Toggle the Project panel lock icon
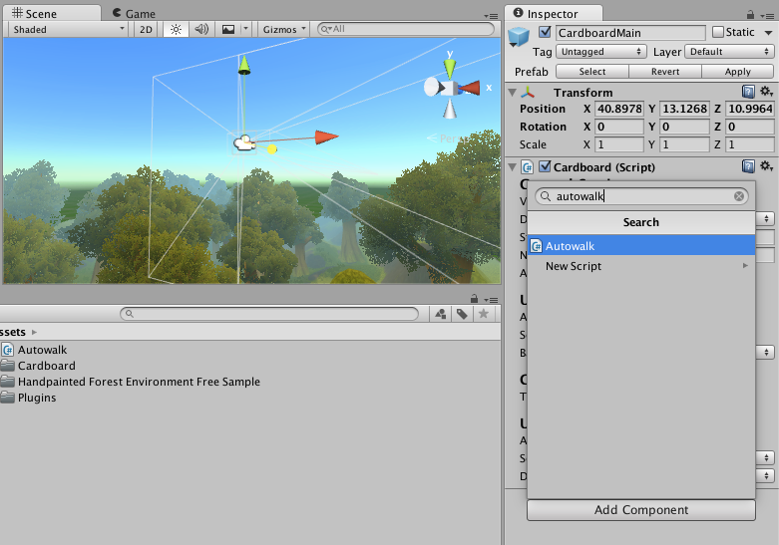 click(x=474, y=299)
